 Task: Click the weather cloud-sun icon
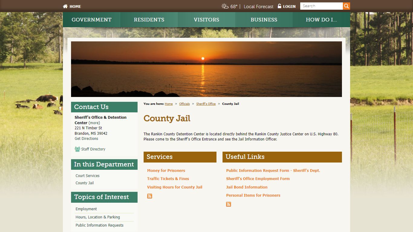click(225, 6)
